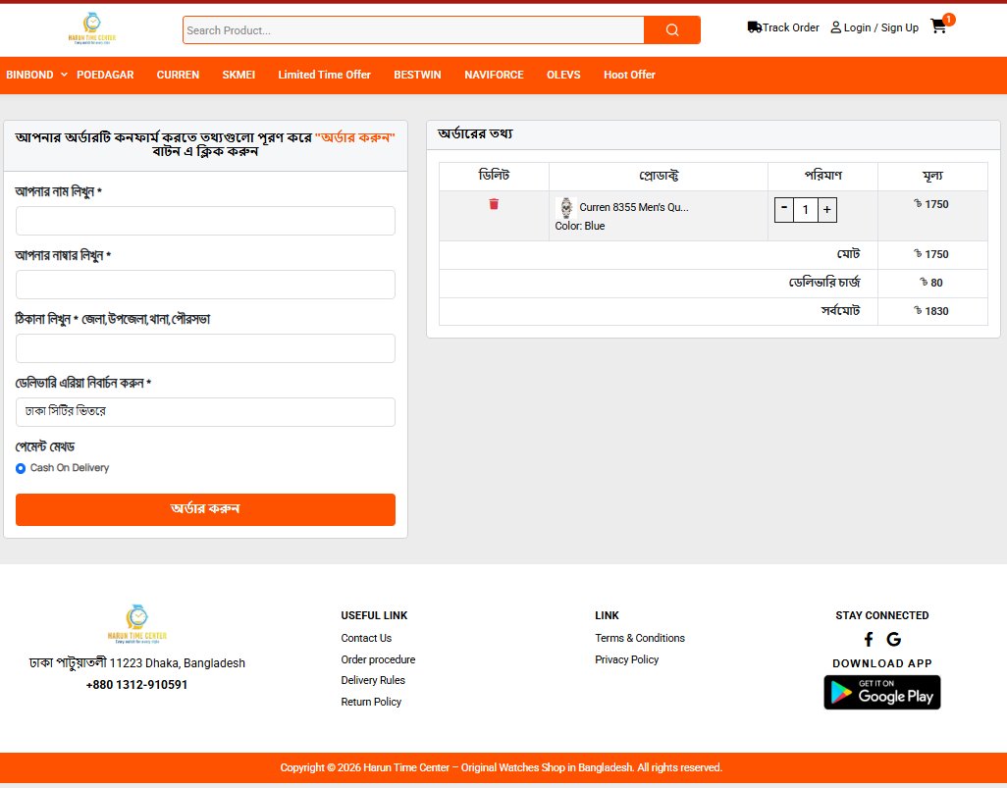The image size is (1007, 788).
Task: Open Google icon under Stay Connected
Action: pyautogui.click(x=893, y=639)
